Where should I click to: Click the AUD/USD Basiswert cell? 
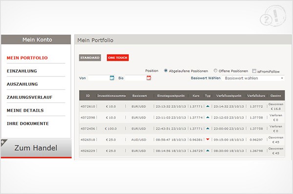point(139,139)
